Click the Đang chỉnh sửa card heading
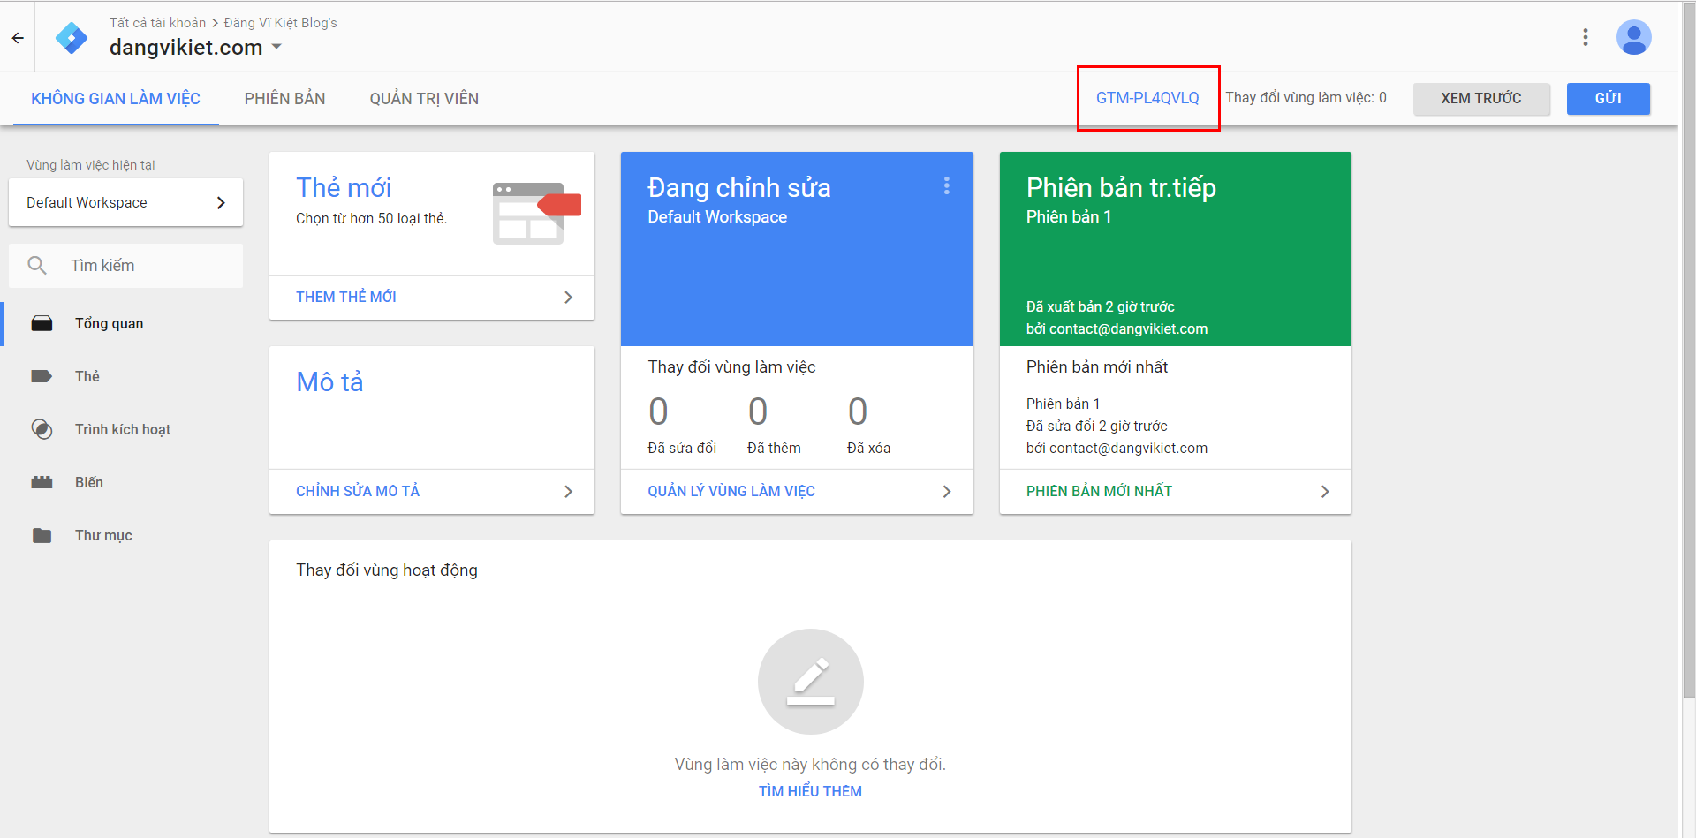Screen dimensions: 1696x838 click(x=738, y=187)
